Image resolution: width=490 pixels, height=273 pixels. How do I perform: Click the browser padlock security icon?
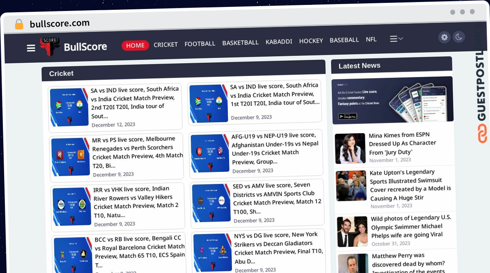click(x=19, y=24)
